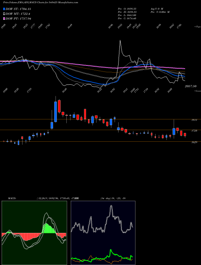201x265 pixels.
Task: Click the 'MACD:' panel label
Action: coord(12,198)
